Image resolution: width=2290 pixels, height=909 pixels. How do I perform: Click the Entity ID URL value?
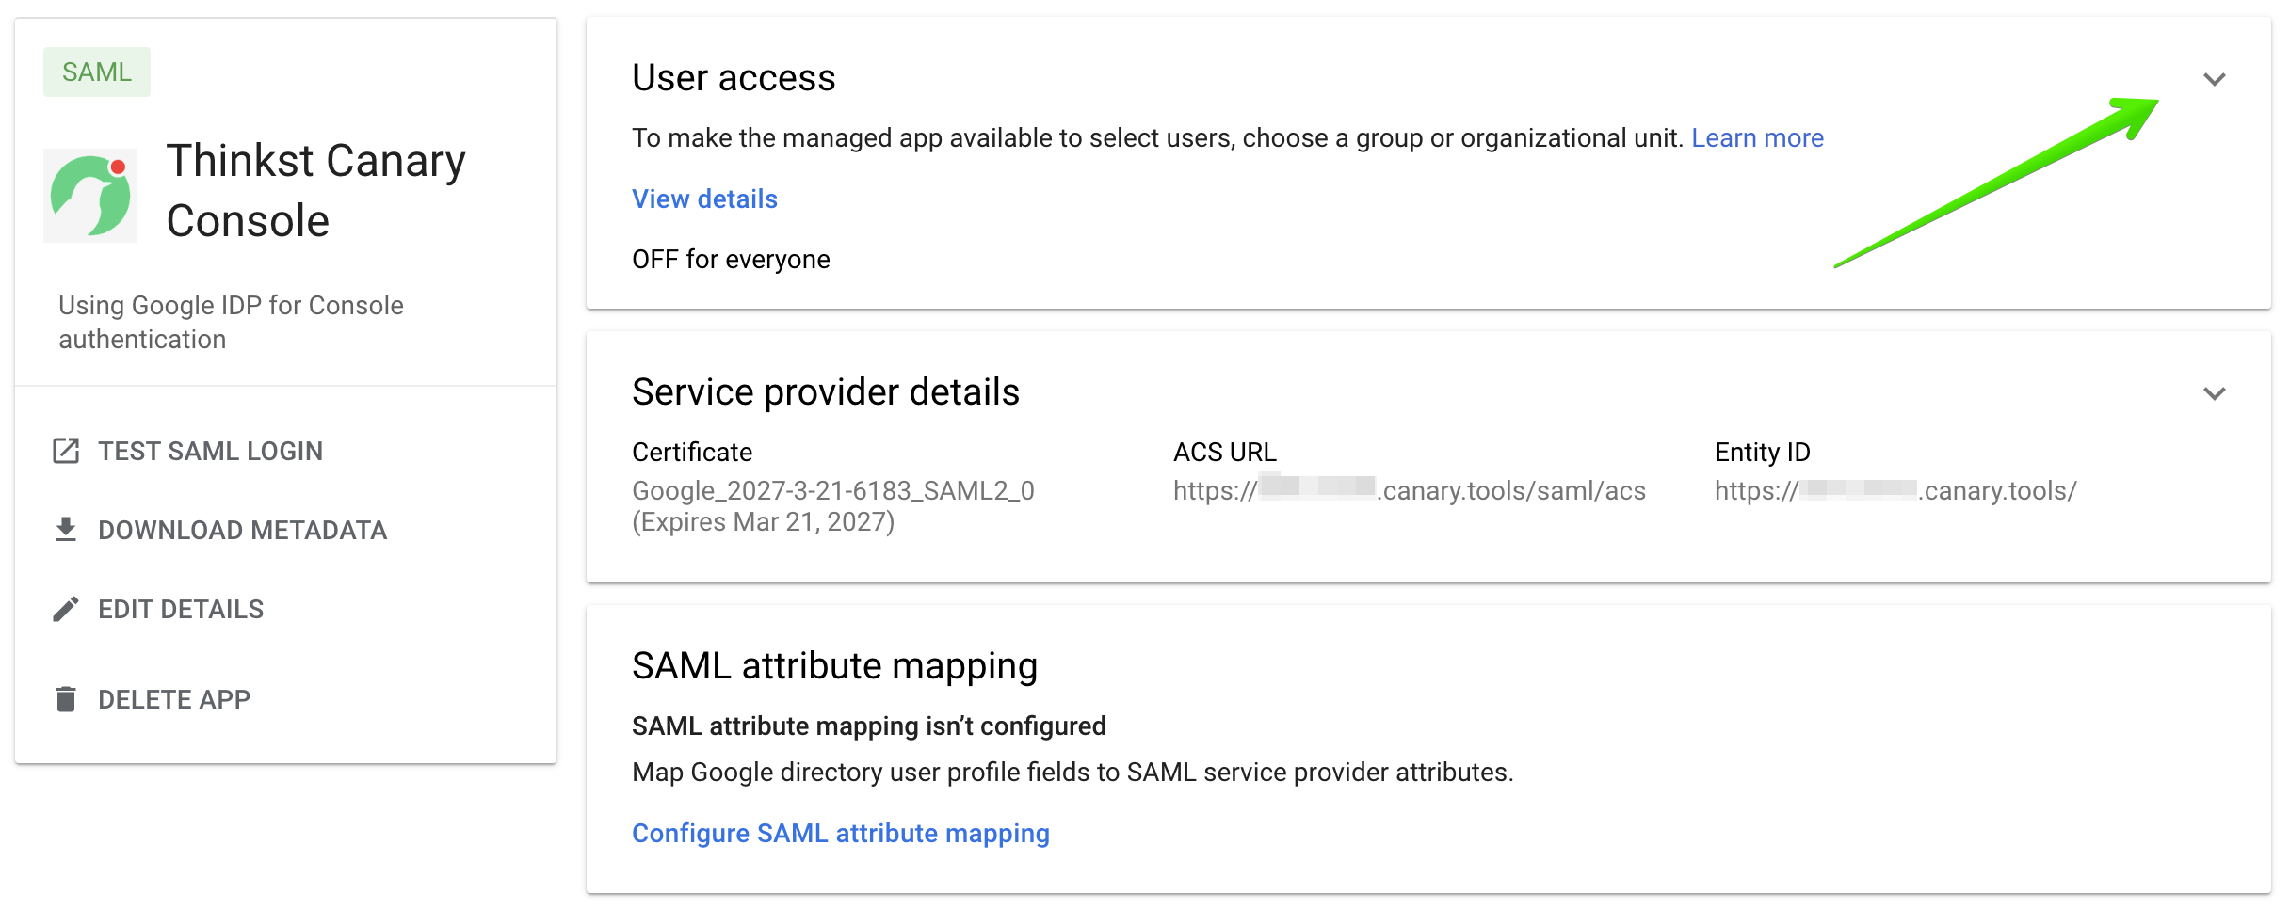click(1895, 490)
